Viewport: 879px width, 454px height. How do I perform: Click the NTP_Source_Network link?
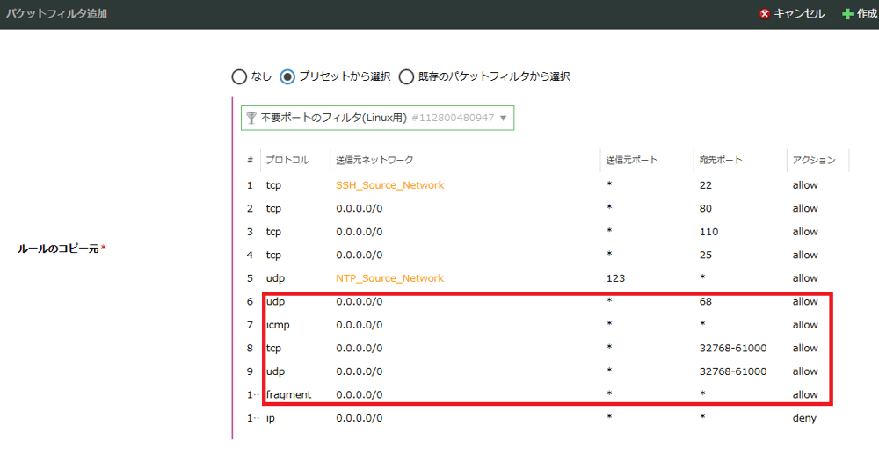pos(389,278)
